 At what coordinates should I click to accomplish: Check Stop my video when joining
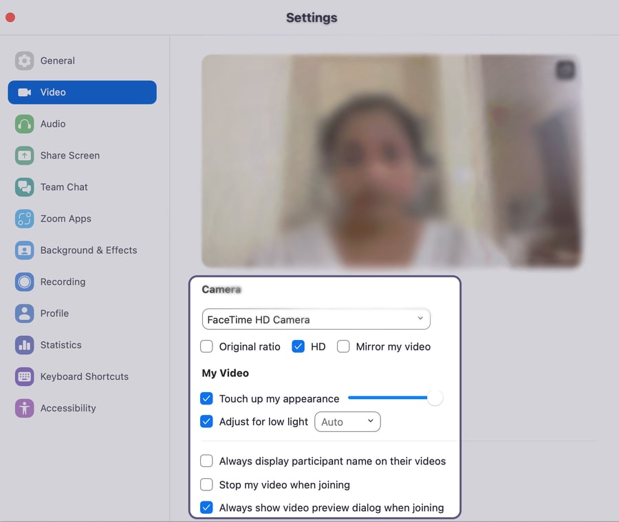tap(206, 484)
